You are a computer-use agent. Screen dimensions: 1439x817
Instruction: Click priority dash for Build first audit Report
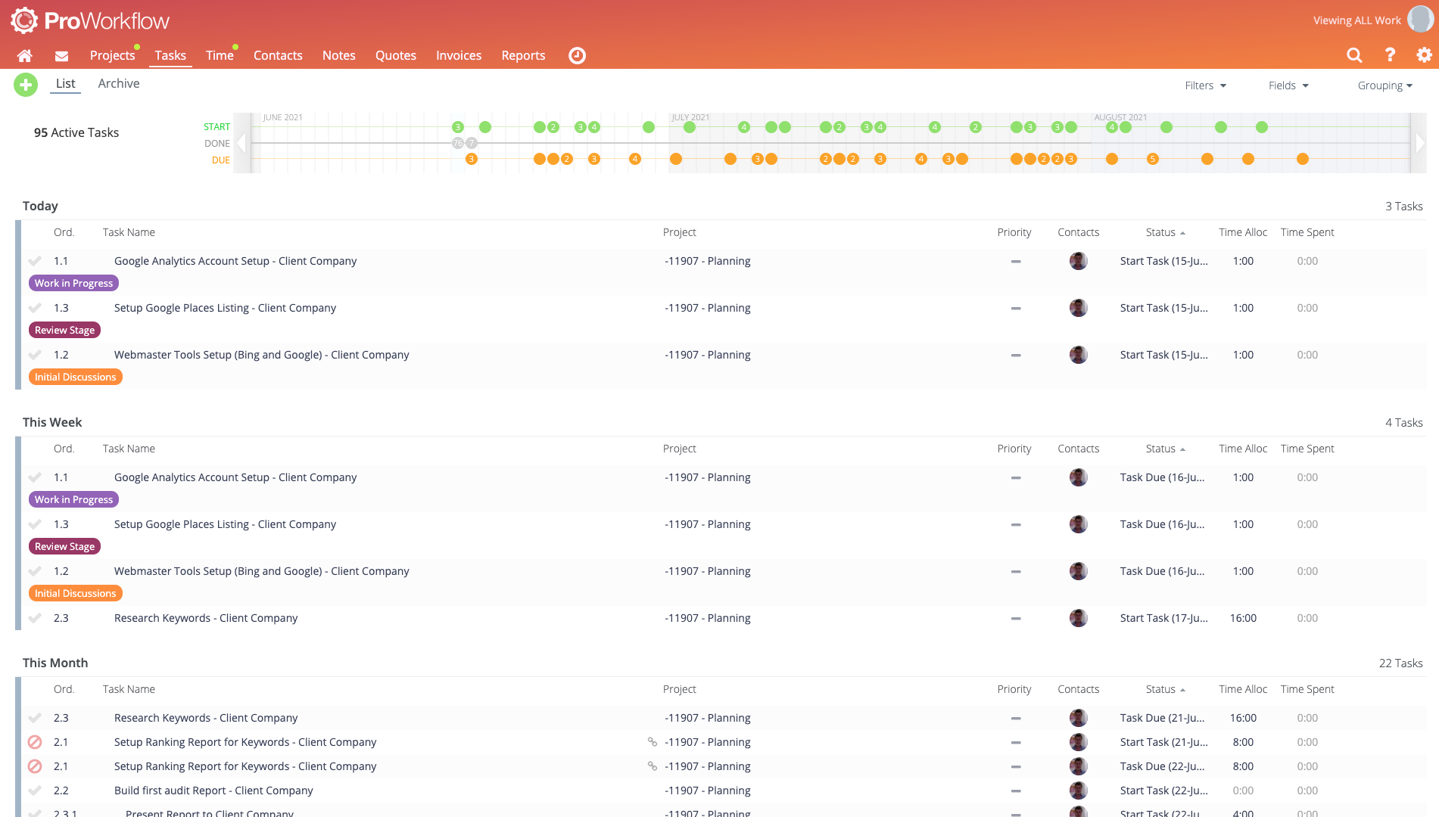1016,791
